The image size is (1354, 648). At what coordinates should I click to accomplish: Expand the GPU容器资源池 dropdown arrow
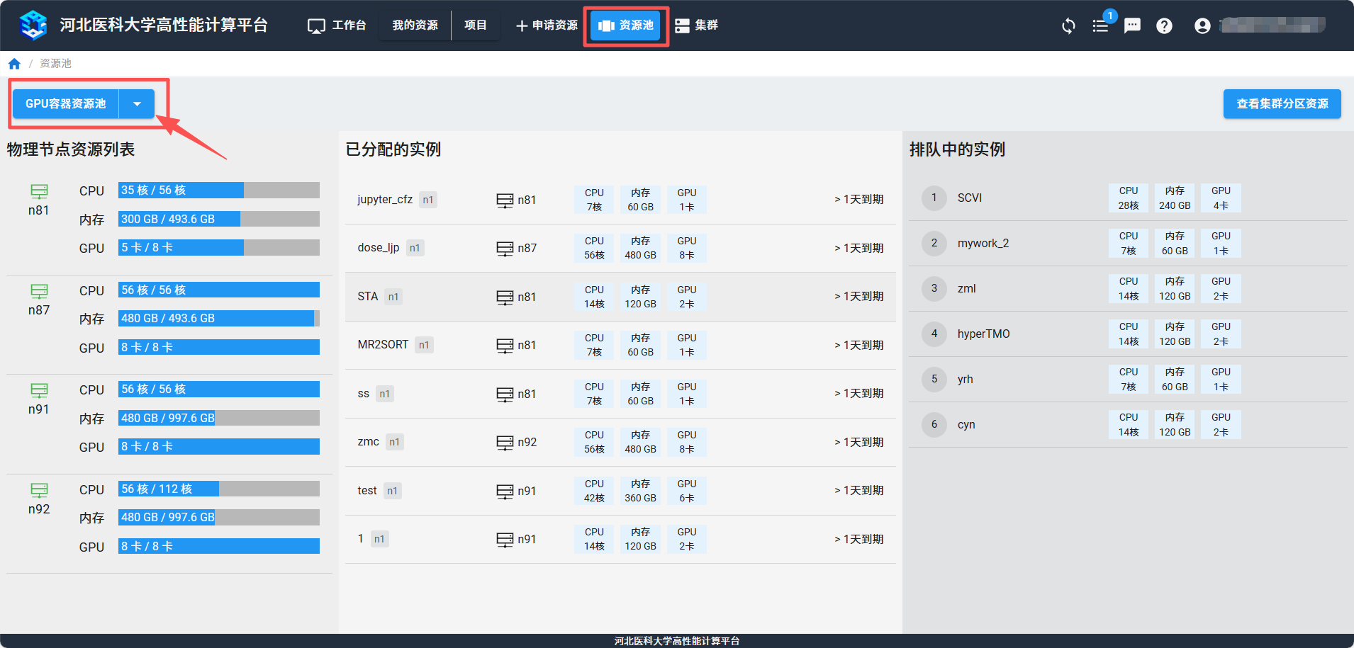click(137, 104)
